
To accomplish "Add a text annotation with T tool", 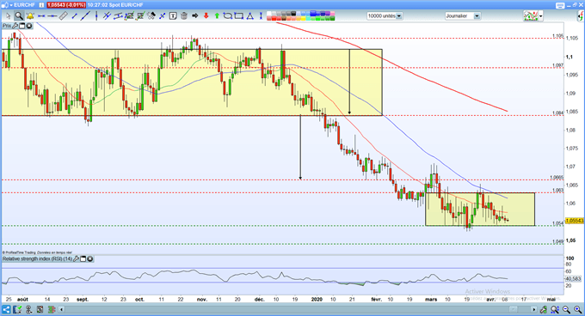I will coord(173,16).
